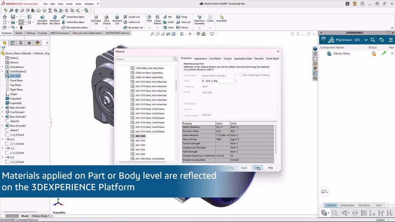Screen dimensions: 395x222
Task: Open the Reference Geometry tool
Action: 199,20
